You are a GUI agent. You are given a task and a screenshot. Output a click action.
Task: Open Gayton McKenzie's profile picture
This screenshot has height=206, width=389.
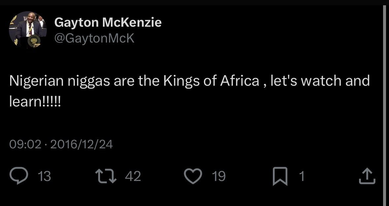coord(28,30)
